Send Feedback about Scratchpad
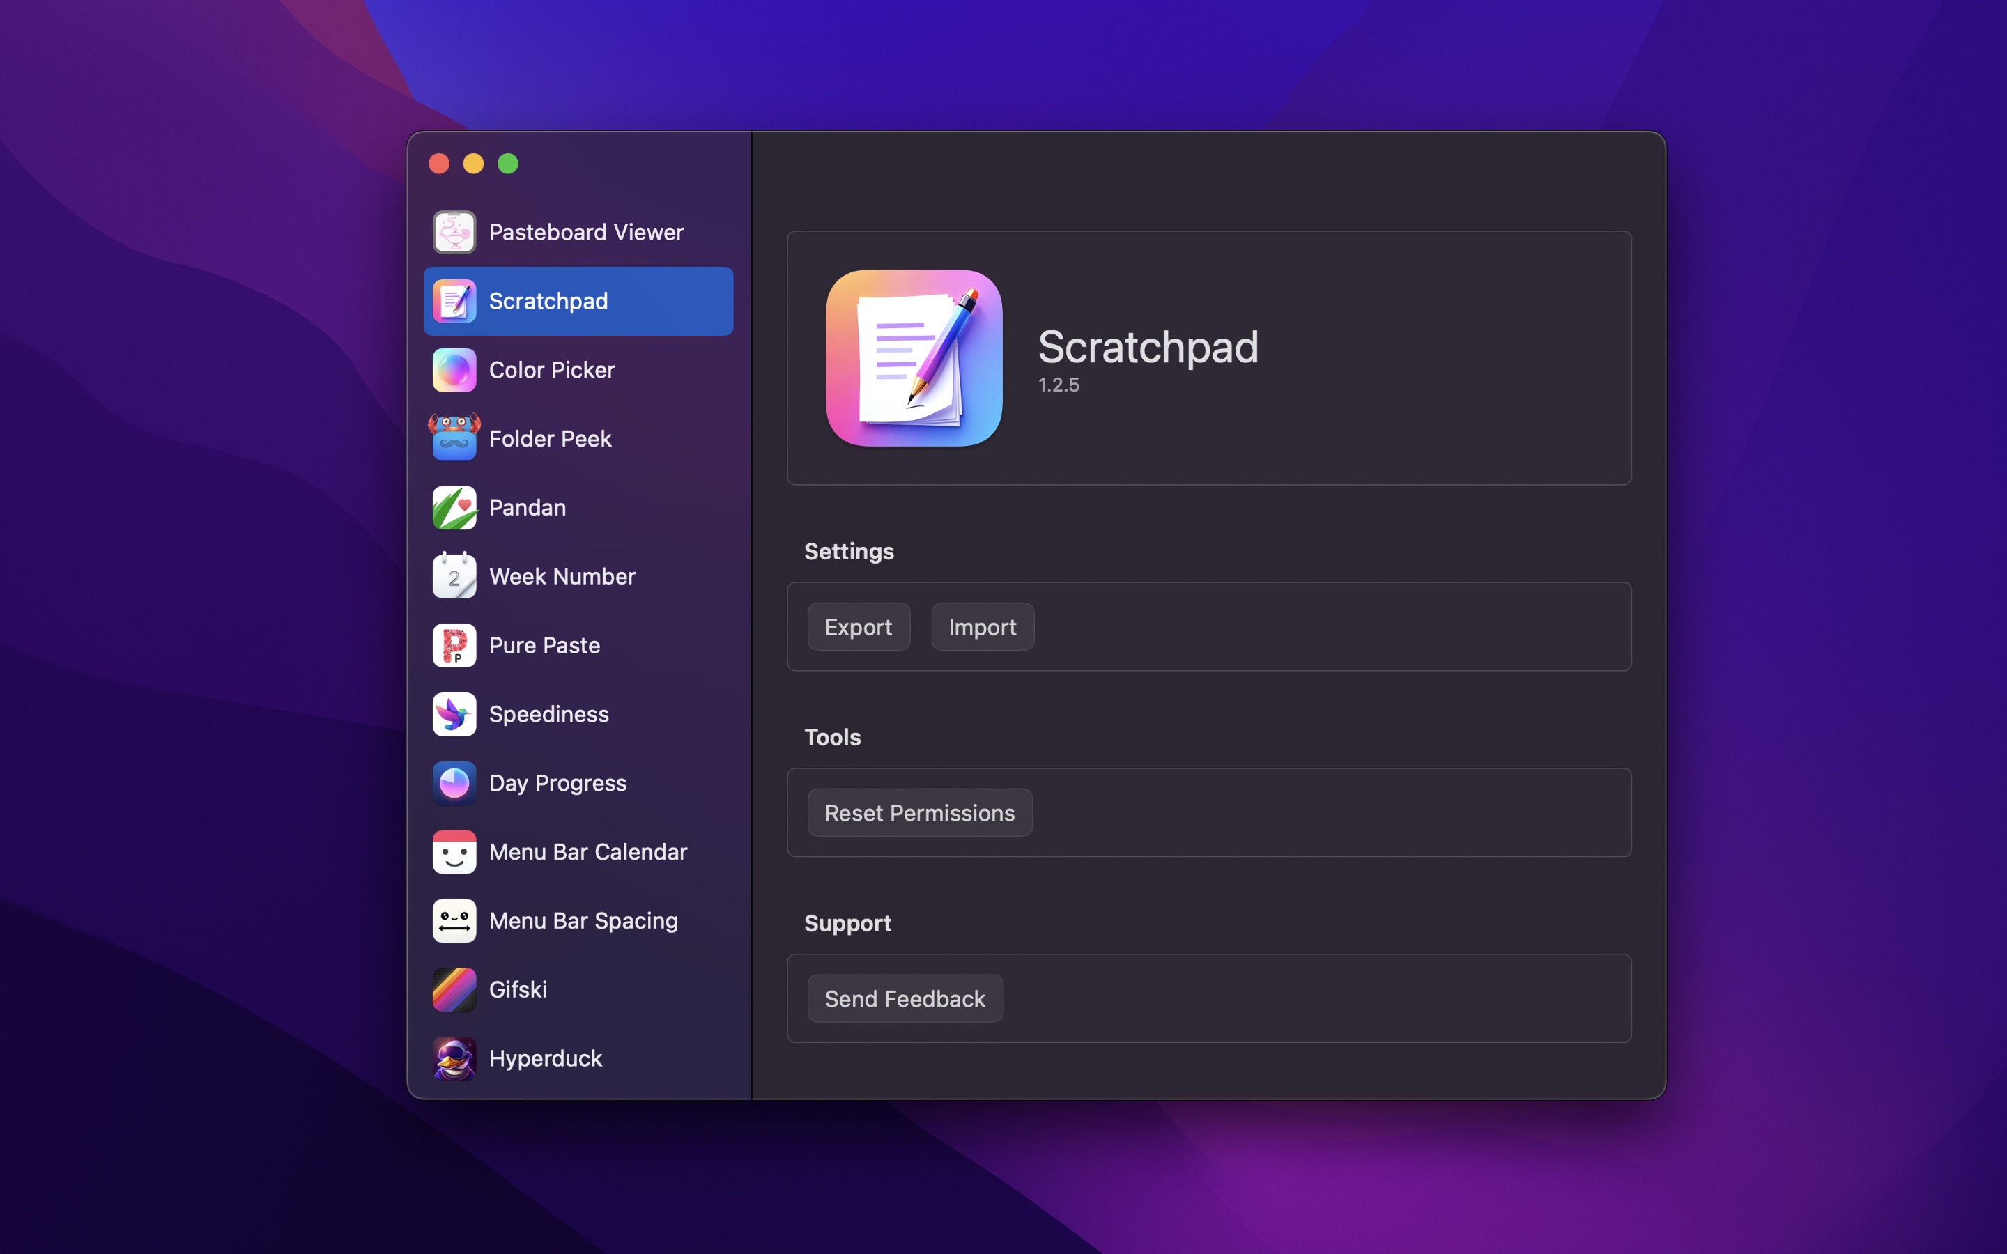This screenshot has height=1254, width=2007. point(905,998)
